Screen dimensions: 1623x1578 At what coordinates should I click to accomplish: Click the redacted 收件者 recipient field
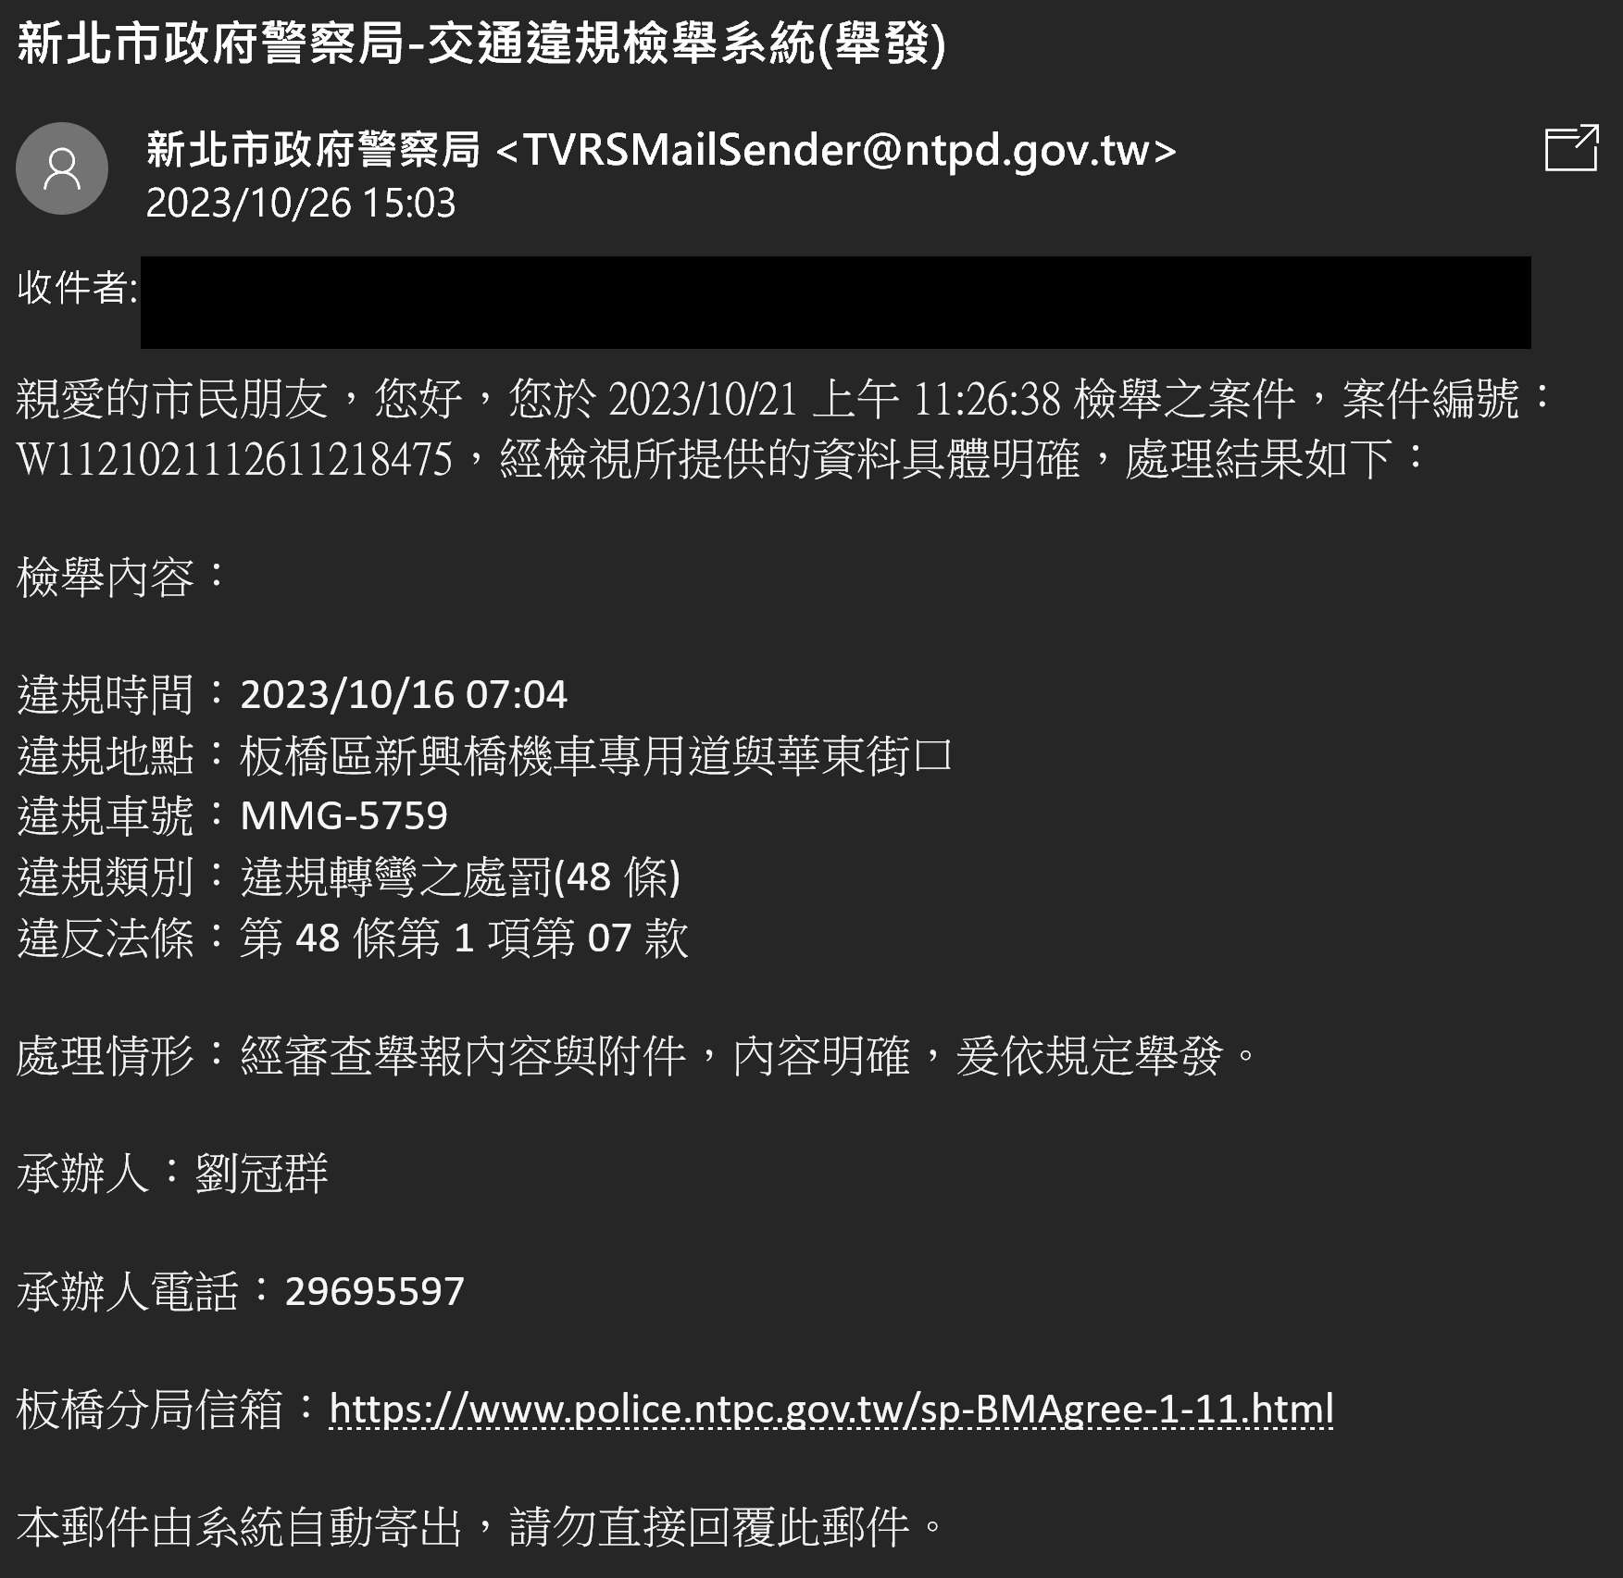pos(835,303)
